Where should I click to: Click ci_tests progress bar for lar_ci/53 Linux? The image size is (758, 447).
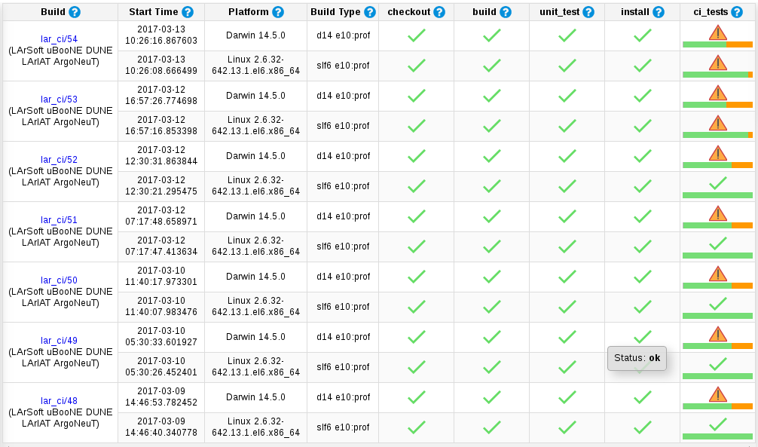[717, 135]
